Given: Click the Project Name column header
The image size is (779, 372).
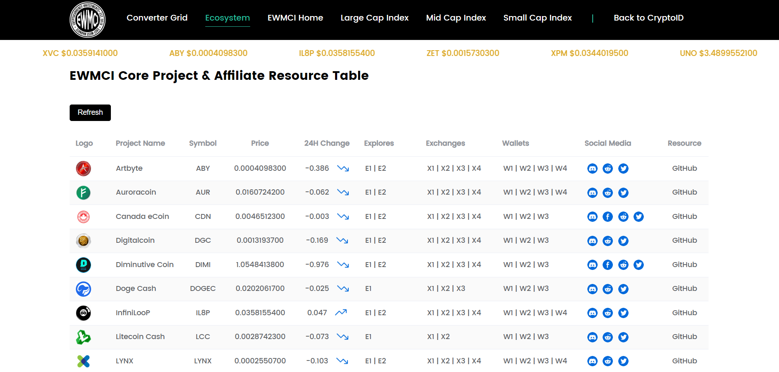Looking at the screenshot, I should (141, 143).
